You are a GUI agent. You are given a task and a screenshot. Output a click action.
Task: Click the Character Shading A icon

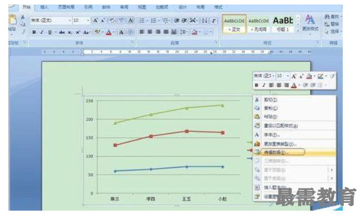click(x=121, y=32)
